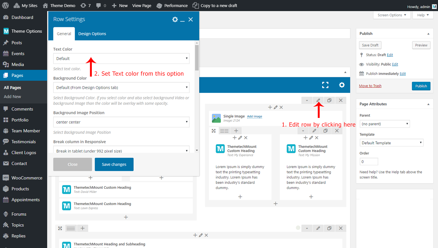The image size is (438, 248).
Task: Click the Single Image element thumbnail
Action: coord(216,118)
